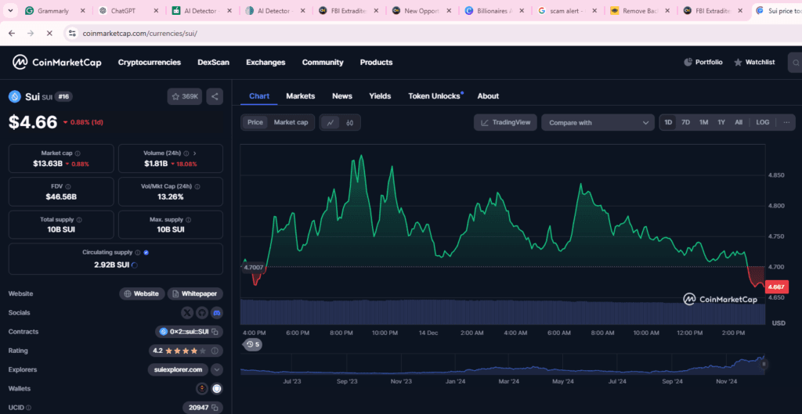Open the chart more options ellipsis menu
This screenshot has width=802, height=414.
point(786,123)
